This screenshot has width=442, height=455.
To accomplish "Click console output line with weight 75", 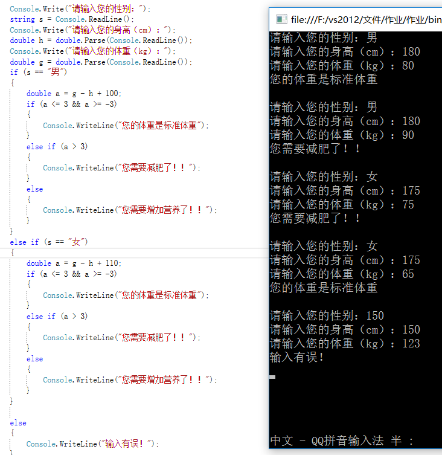I will pos(342,205).
